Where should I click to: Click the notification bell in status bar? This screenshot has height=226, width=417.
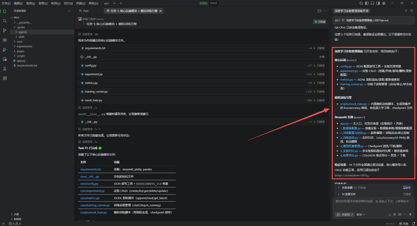tap(413, 224)
